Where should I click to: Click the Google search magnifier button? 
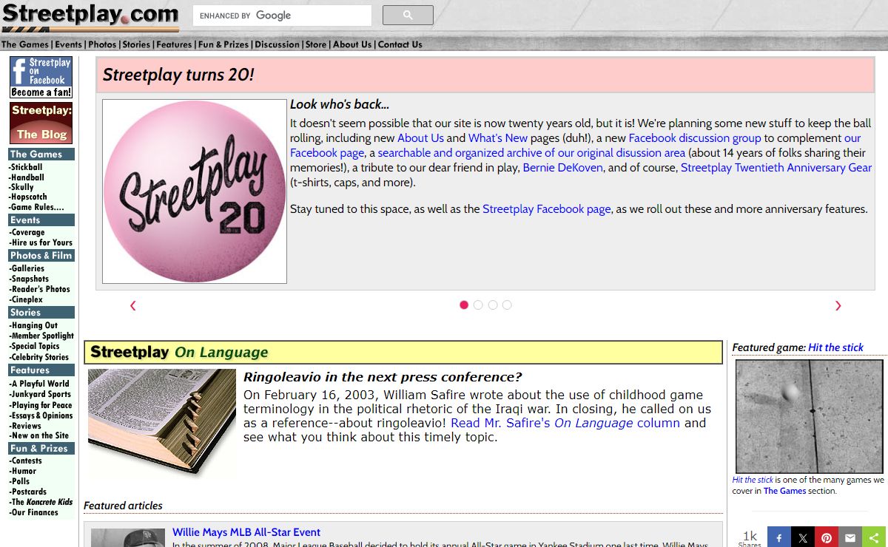(408, 15)
